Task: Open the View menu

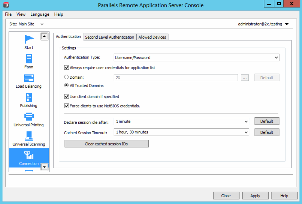Action: pos(21,14)
